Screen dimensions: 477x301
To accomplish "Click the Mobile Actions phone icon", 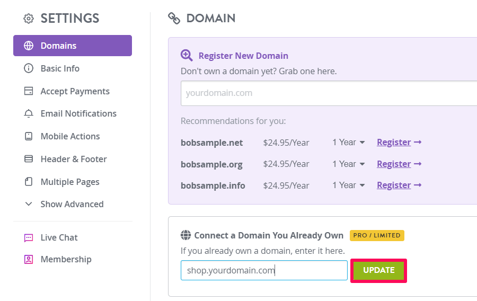I will [x=29, y=136].
